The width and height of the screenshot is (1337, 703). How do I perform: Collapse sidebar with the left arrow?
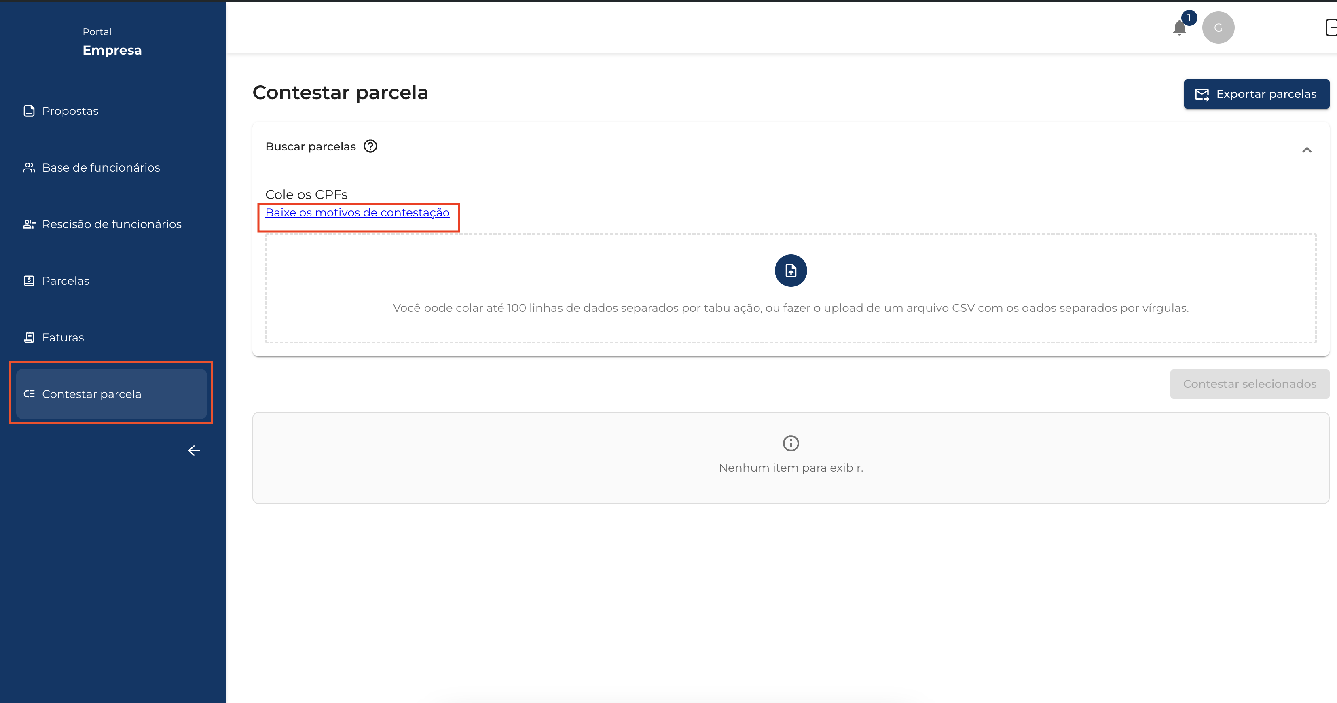click(194, 451)
